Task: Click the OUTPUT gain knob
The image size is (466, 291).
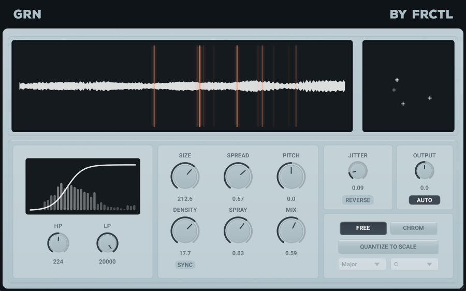Action: tap(424, 171)
